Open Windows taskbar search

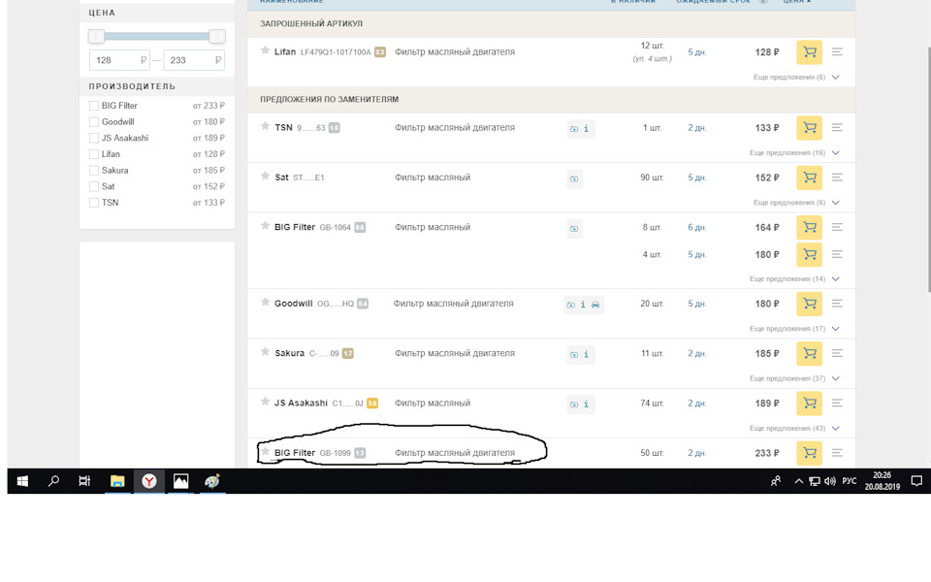point(53,481)
